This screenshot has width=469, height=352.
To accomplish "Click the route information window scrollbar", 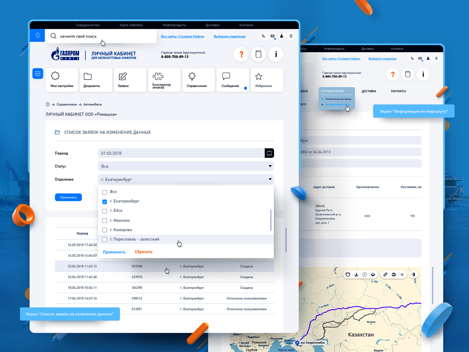I will [432, 285].
